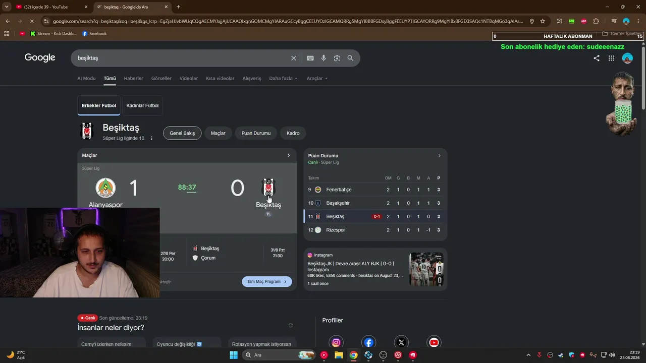Expand the Daha fazla dropdown
The image size is (646, 363).
pyautogui.click(x=283, y=78)
